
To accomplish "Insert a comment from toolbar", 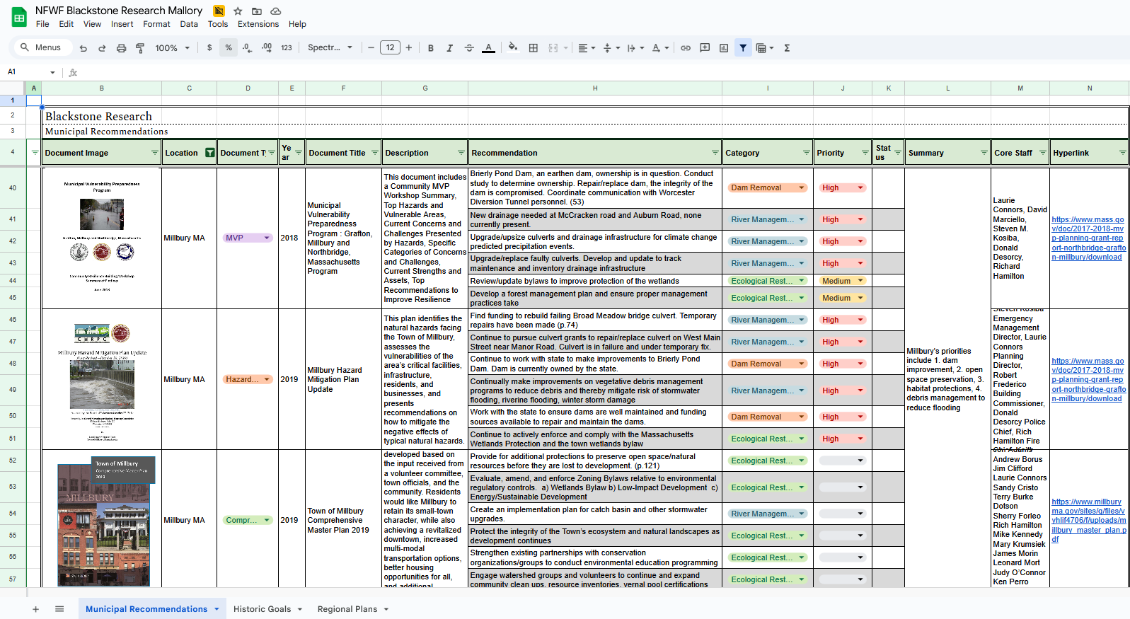I will 705,48.
